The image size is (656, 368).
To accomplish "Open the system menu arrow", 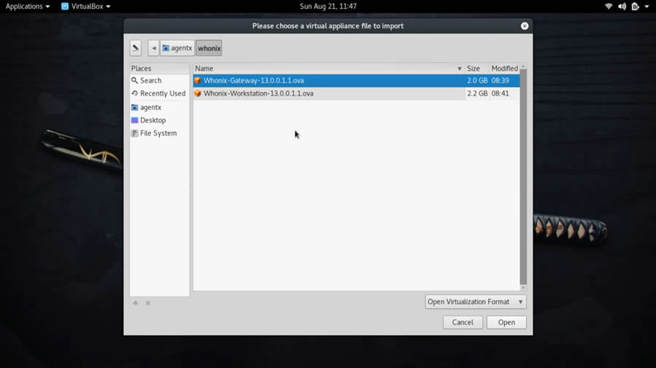I will [x=647, y=7].
